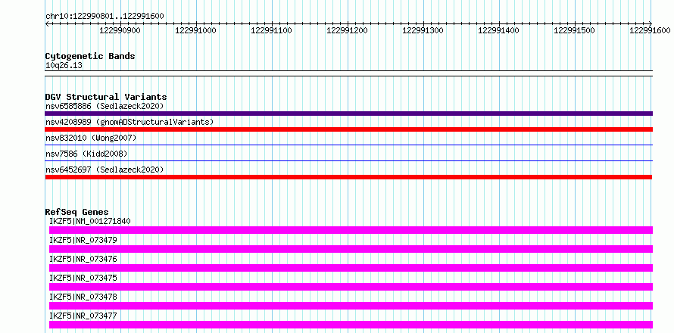Image resolution: width=674 pixels, height=333 pixels.
Task: Select ruler position 122991500
Action: (574, 30)
